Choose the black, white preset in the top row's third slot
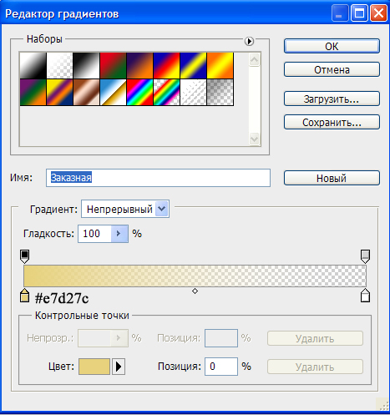 click(86, 65)
